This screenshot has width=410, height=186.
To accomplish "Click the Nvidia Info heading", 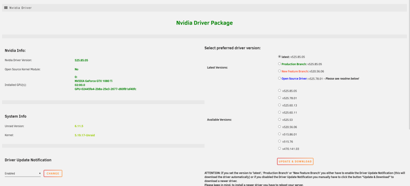I will tap(15, 50).
